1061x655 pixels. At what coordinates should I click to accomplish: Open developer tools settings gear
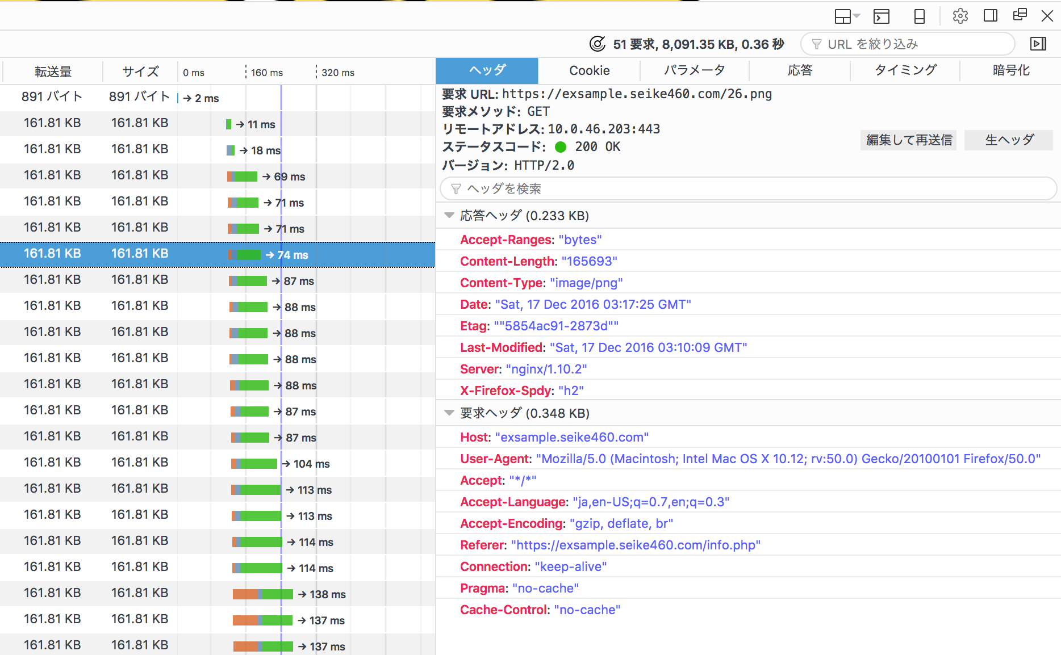coord(960,16)
